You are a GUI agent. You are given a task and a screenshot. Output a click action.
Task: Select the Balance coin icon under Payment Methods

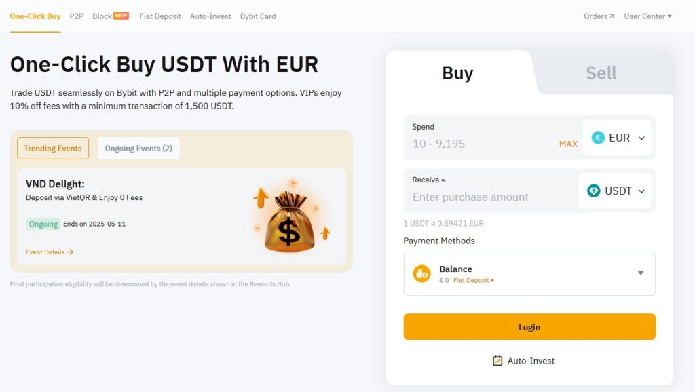[x=422, y=273]
